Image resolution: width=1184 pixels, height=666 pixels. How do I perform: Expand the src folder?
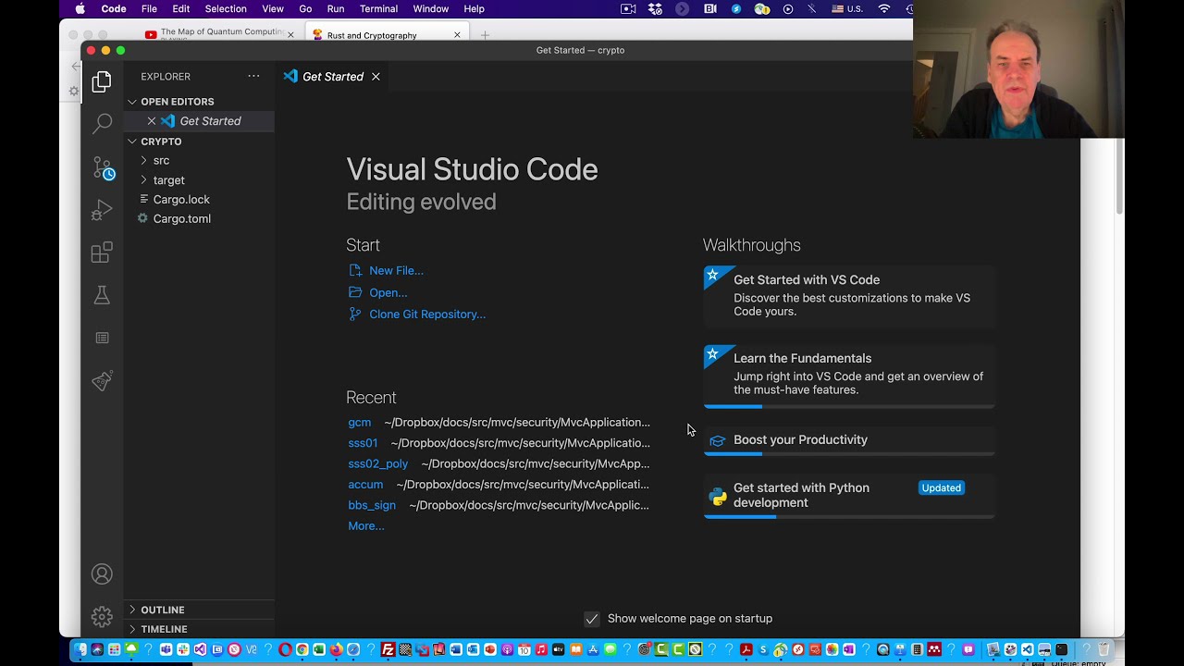click(x=161, y=161)
